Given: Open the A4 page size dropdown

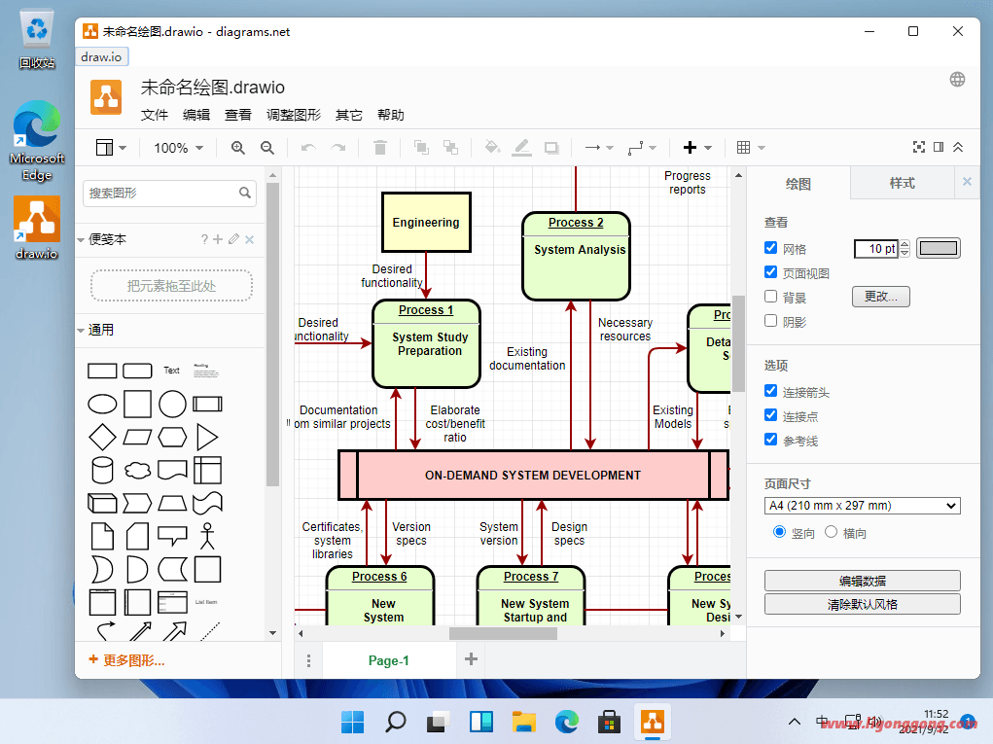Looking at the screenshot, I should click(862, 506).
